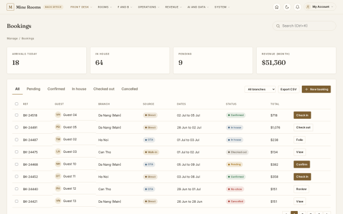
Task: View cancelled booking BK-24421
Action: [300, 202]
